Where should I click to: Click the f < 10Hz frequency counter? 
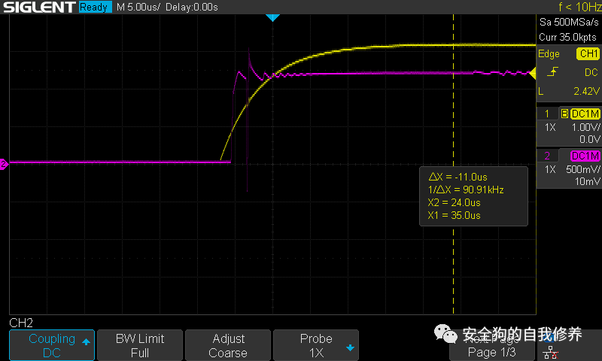(x=579, y=7)
